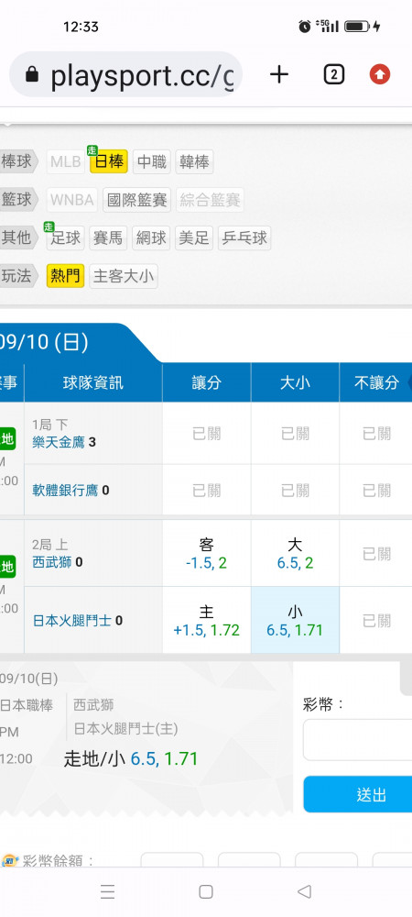Select the 國際籃賽 filter
This screenshot has height=917, width=412.
136,200
